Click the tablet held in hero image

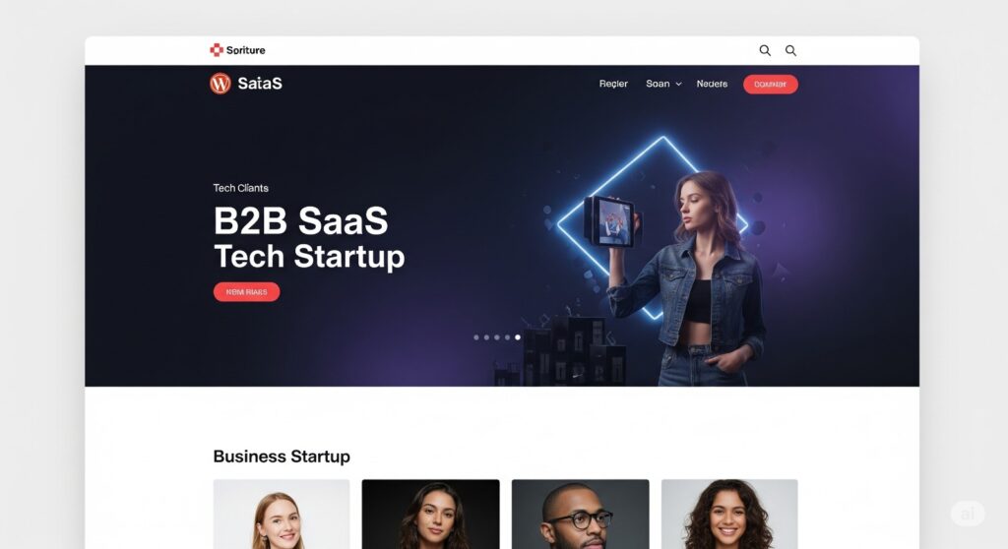[x=611, y=221]
